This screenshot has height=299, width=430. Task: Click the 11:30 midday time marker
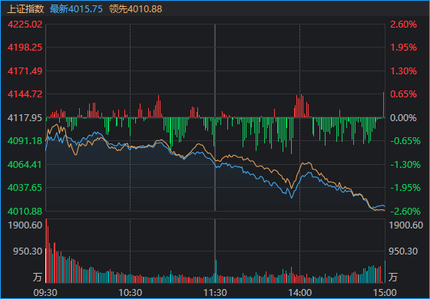[x=215, y=293]
